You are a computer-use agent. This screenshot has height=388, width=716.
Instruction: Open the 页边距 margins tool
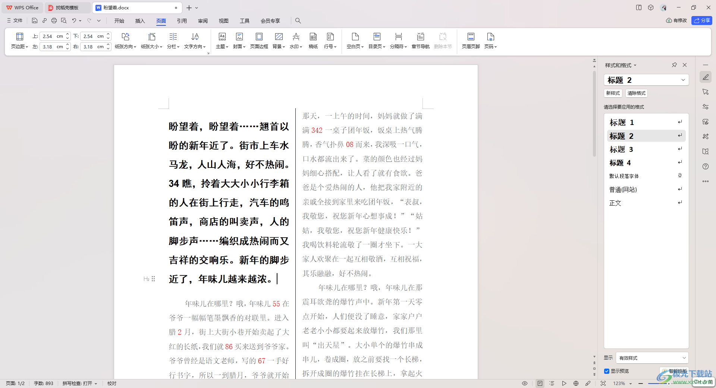[x=19, y=41]
